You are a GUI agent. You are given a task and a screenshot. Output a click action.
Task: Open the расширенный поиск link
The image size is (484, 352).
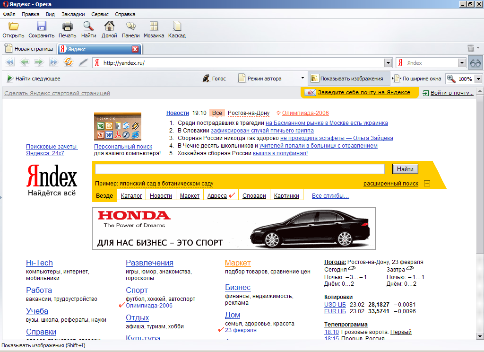[x=391, y=184]
